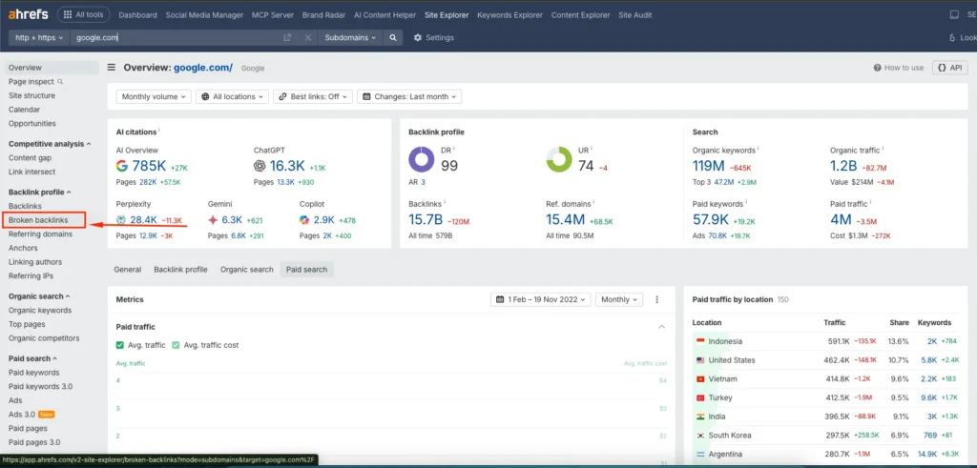Click the 15.7B backlinks value

(x=426, y=219)
